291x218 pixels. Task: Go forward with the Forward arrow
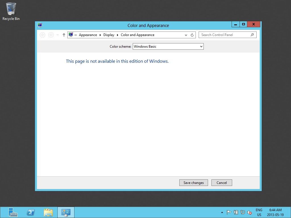51,35
